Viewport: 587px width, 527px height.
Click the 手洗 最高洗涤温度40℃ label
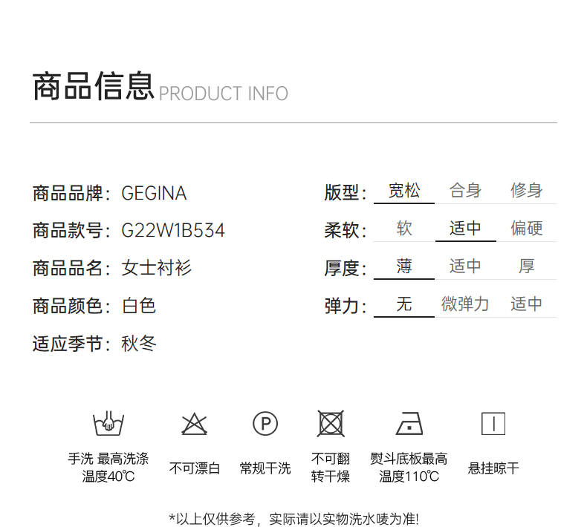108,468
